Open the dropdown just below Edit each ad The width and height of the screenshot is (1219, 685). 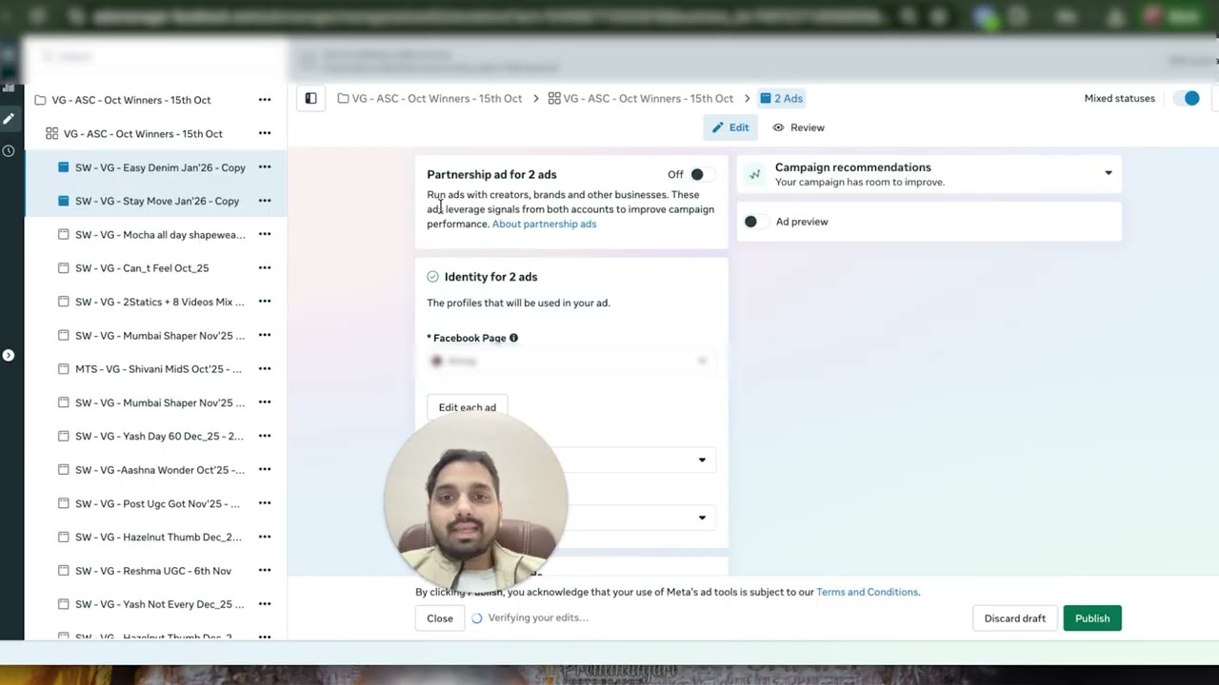571,460
